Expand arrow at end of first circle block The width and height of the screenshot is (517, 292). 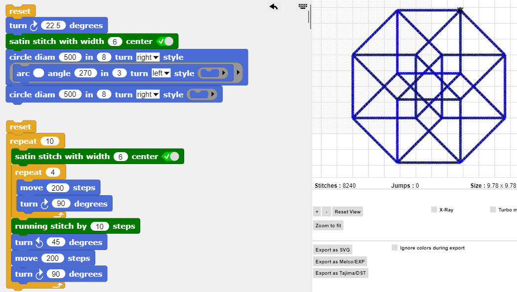(238, 72)
